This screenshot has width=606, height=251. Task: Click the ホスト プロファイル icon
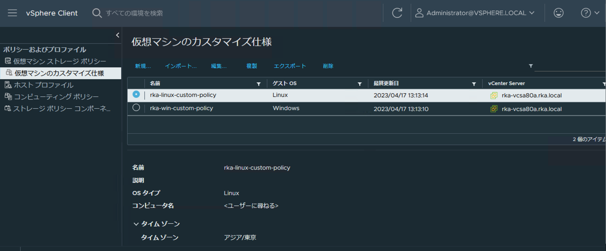(x=7, y=85)
